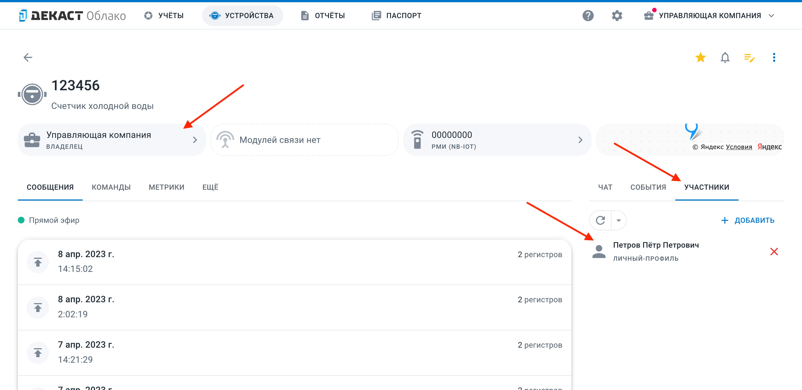Refresh the participants list
The image size is (802, 390).
(601, 220)
